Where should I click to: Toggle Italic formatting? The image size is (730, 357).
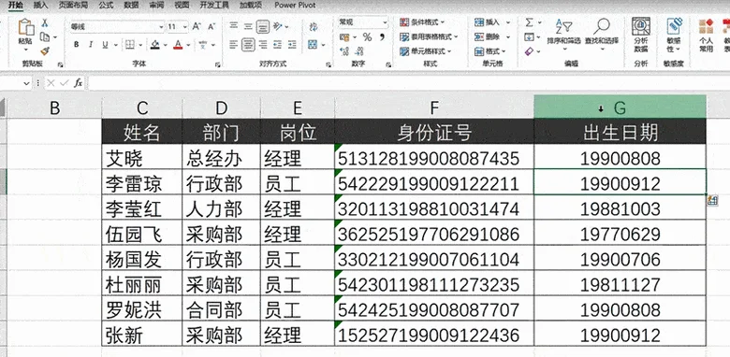[91, 45]
